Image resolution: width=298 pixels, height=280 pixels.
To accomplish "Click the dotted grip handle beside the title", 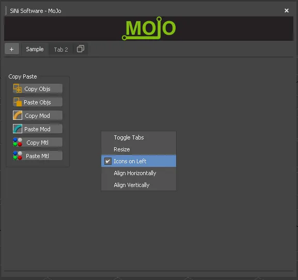I will click(6, 11).
